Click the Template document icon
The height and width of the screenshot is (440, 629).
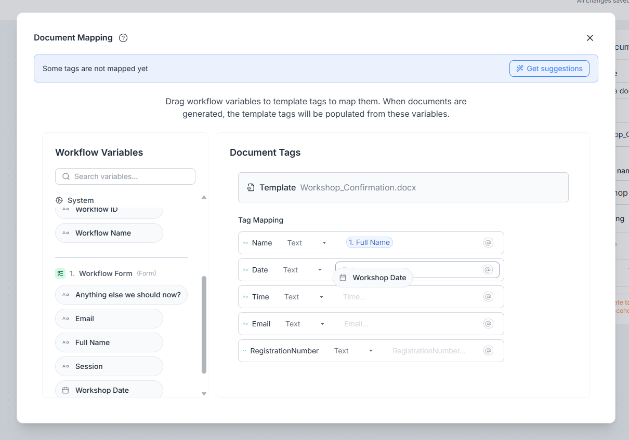coord(251,187)
